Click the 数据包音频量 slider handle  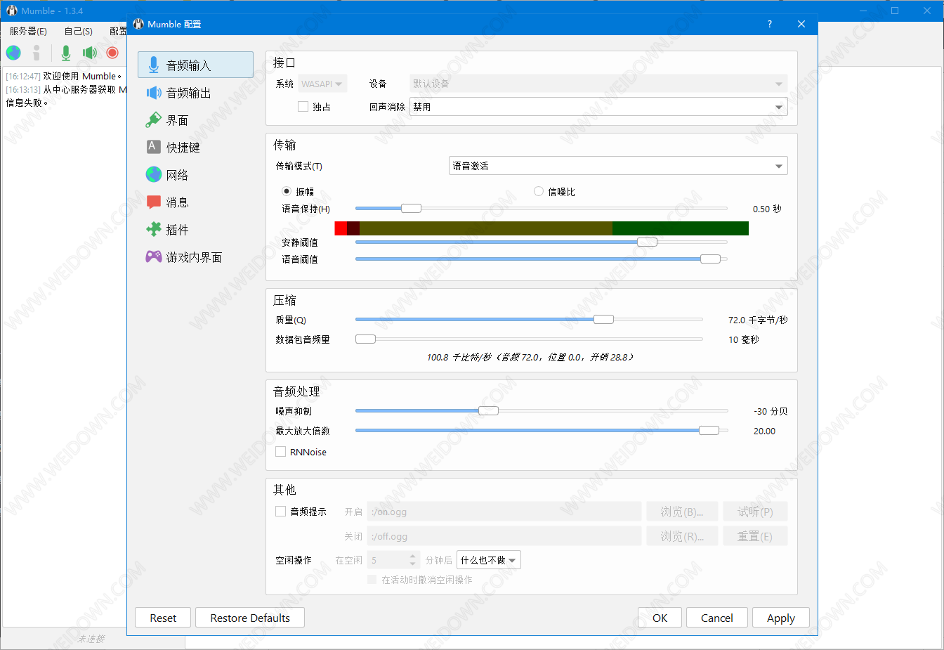[x=365, y=339]
